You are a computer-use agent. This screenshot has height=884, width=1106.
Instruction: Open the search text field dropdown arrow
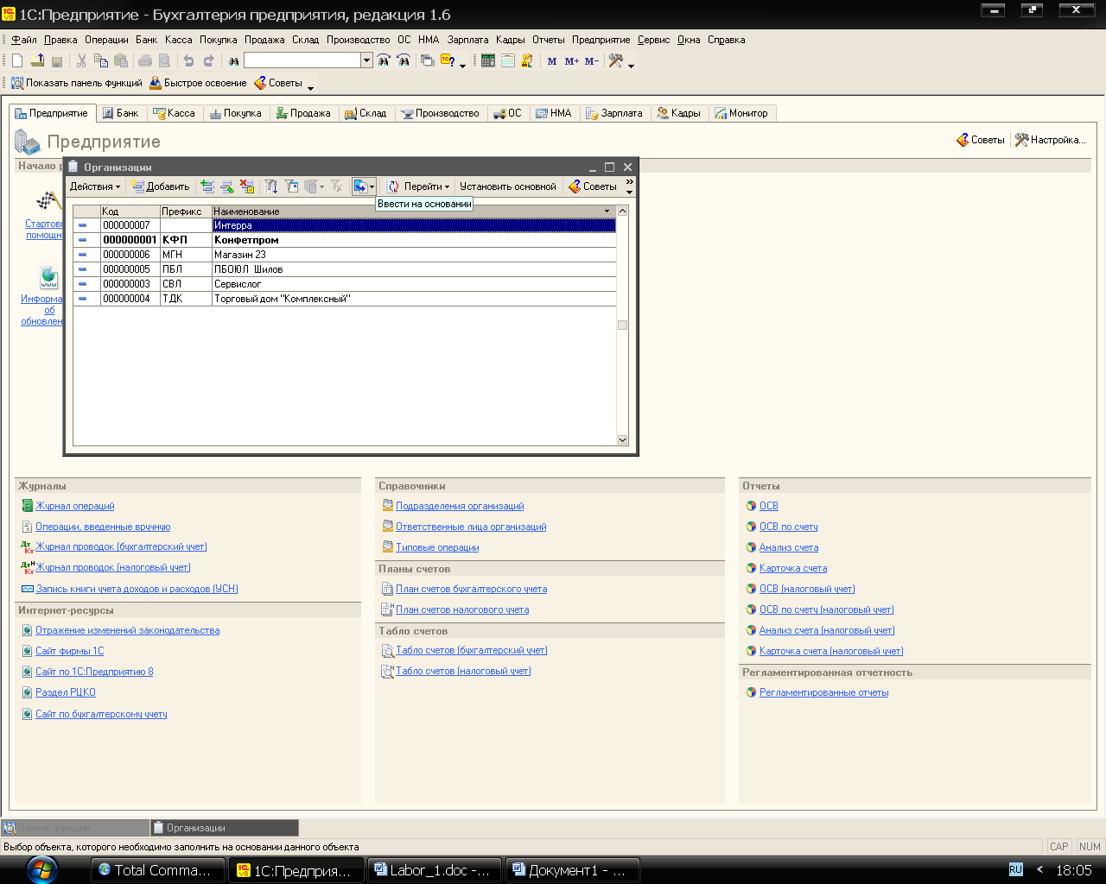[x=366, y=60]
